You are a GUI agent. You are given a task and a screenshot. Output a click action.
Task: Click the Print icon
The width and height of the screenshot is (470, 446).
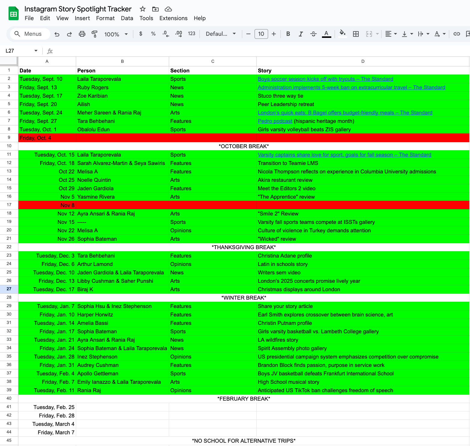coord(82,34)
